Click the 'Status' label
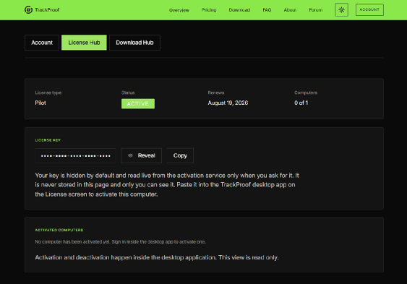 click(x=128, y=92)
